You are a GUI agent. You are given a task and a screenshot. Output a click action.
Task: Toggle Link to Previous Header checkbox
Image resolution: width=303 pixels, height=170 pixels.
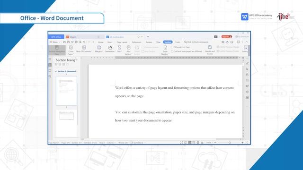pos(218,47)
